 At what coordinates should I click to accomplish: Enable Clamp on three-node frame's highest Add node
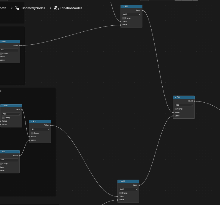point(3,118)
